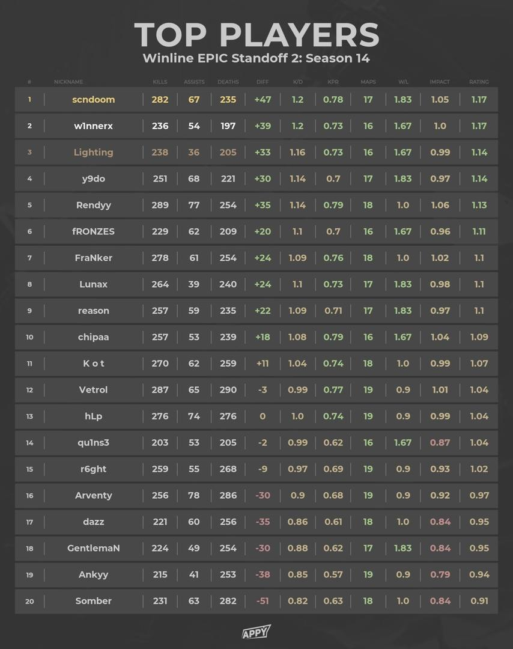This screenshot has width=513, height=649.
Task: Select the nickname Lighting
Action: pyautogui.click(x=94, y=152)
